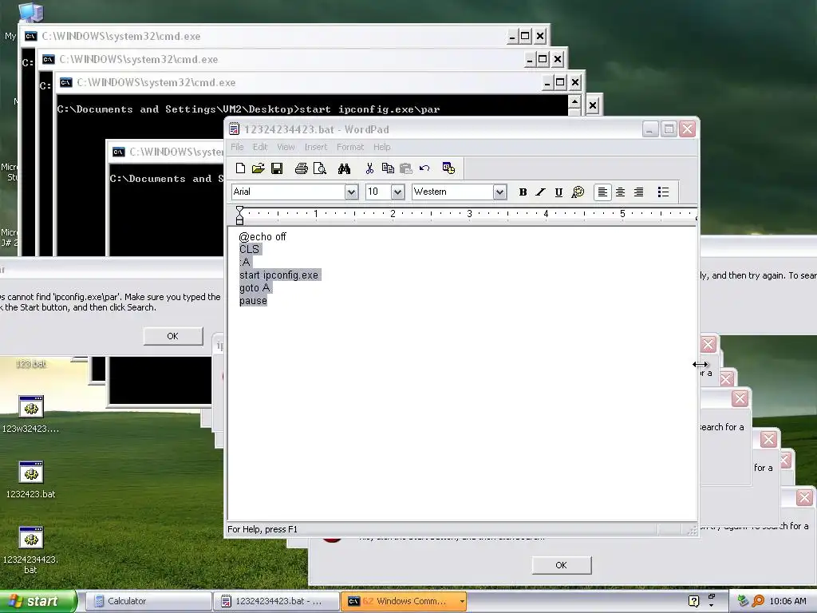Switch to Calculator in the taskbar
This screenshot has width=817, height=613.
point(148,601)
